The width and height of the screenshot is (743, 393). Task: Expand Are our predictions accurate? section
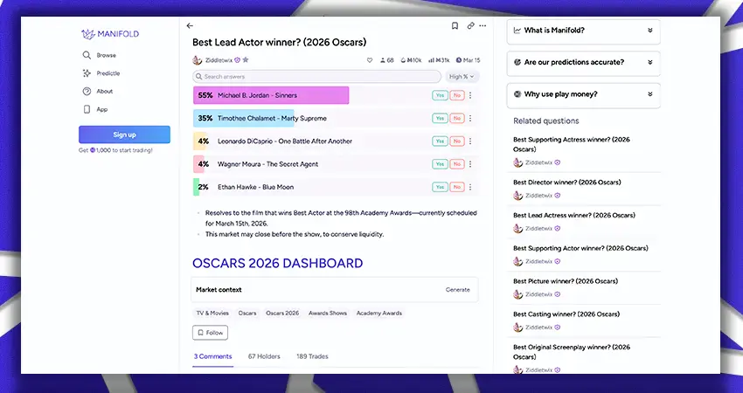(x=583, y=63)
